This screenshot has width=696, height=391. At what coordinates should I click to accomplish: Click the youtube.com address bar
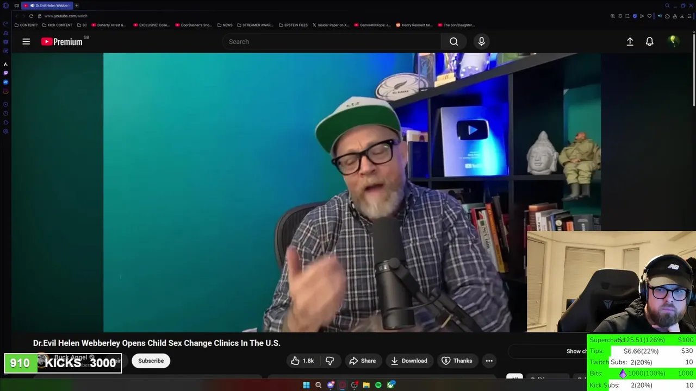pos(66,16)
